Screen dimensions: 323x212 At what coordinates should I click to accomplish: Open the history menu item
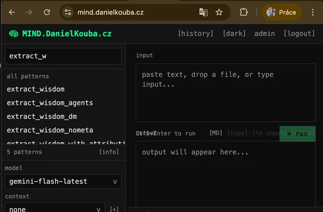point(196,34)
